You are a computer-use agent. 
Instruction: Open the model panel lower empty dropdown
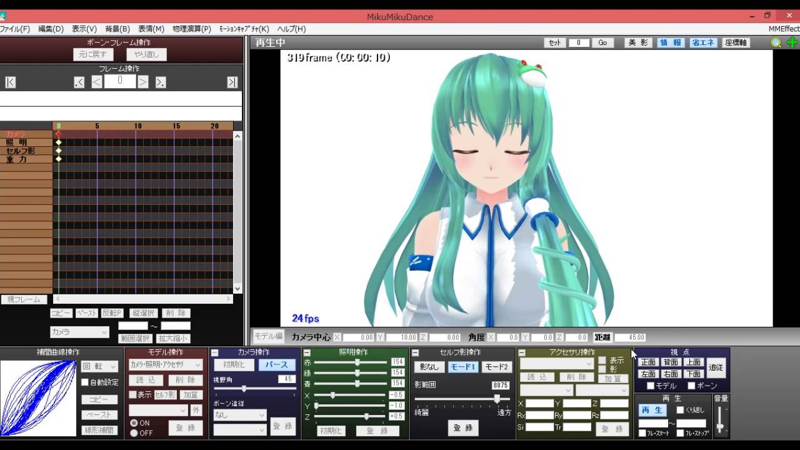(x=158, y=410)
